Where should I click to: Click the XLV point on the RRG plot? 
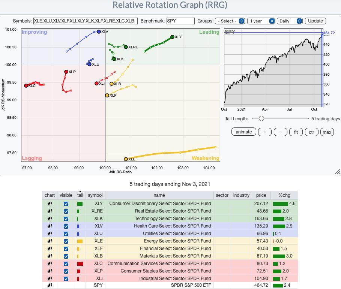pyautogui.click(x=99, y=32)
